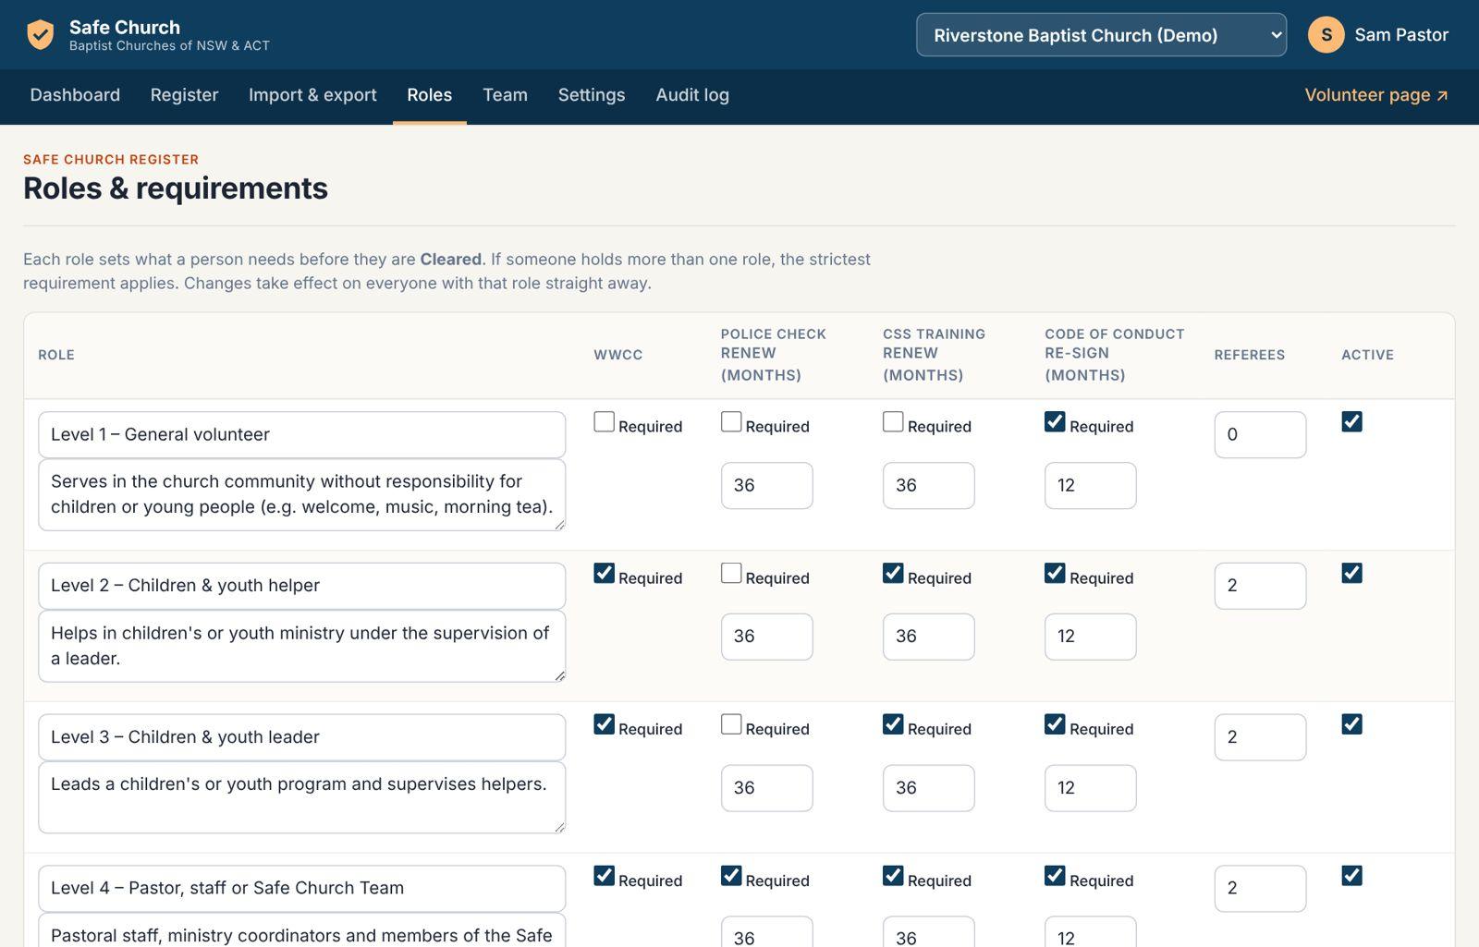The width and height of the screenshot is (1479, 947).
Task: Uncheck WWCC Required for Level 3
Action: tap(604, 724)
